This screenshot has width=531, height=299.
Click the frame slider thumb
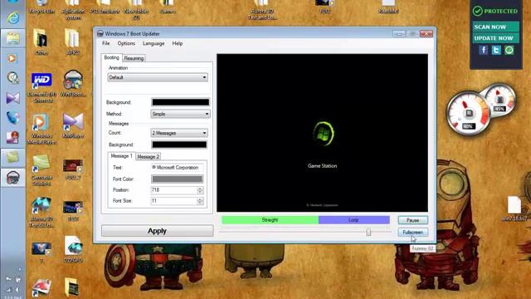(x=368, y=232)
